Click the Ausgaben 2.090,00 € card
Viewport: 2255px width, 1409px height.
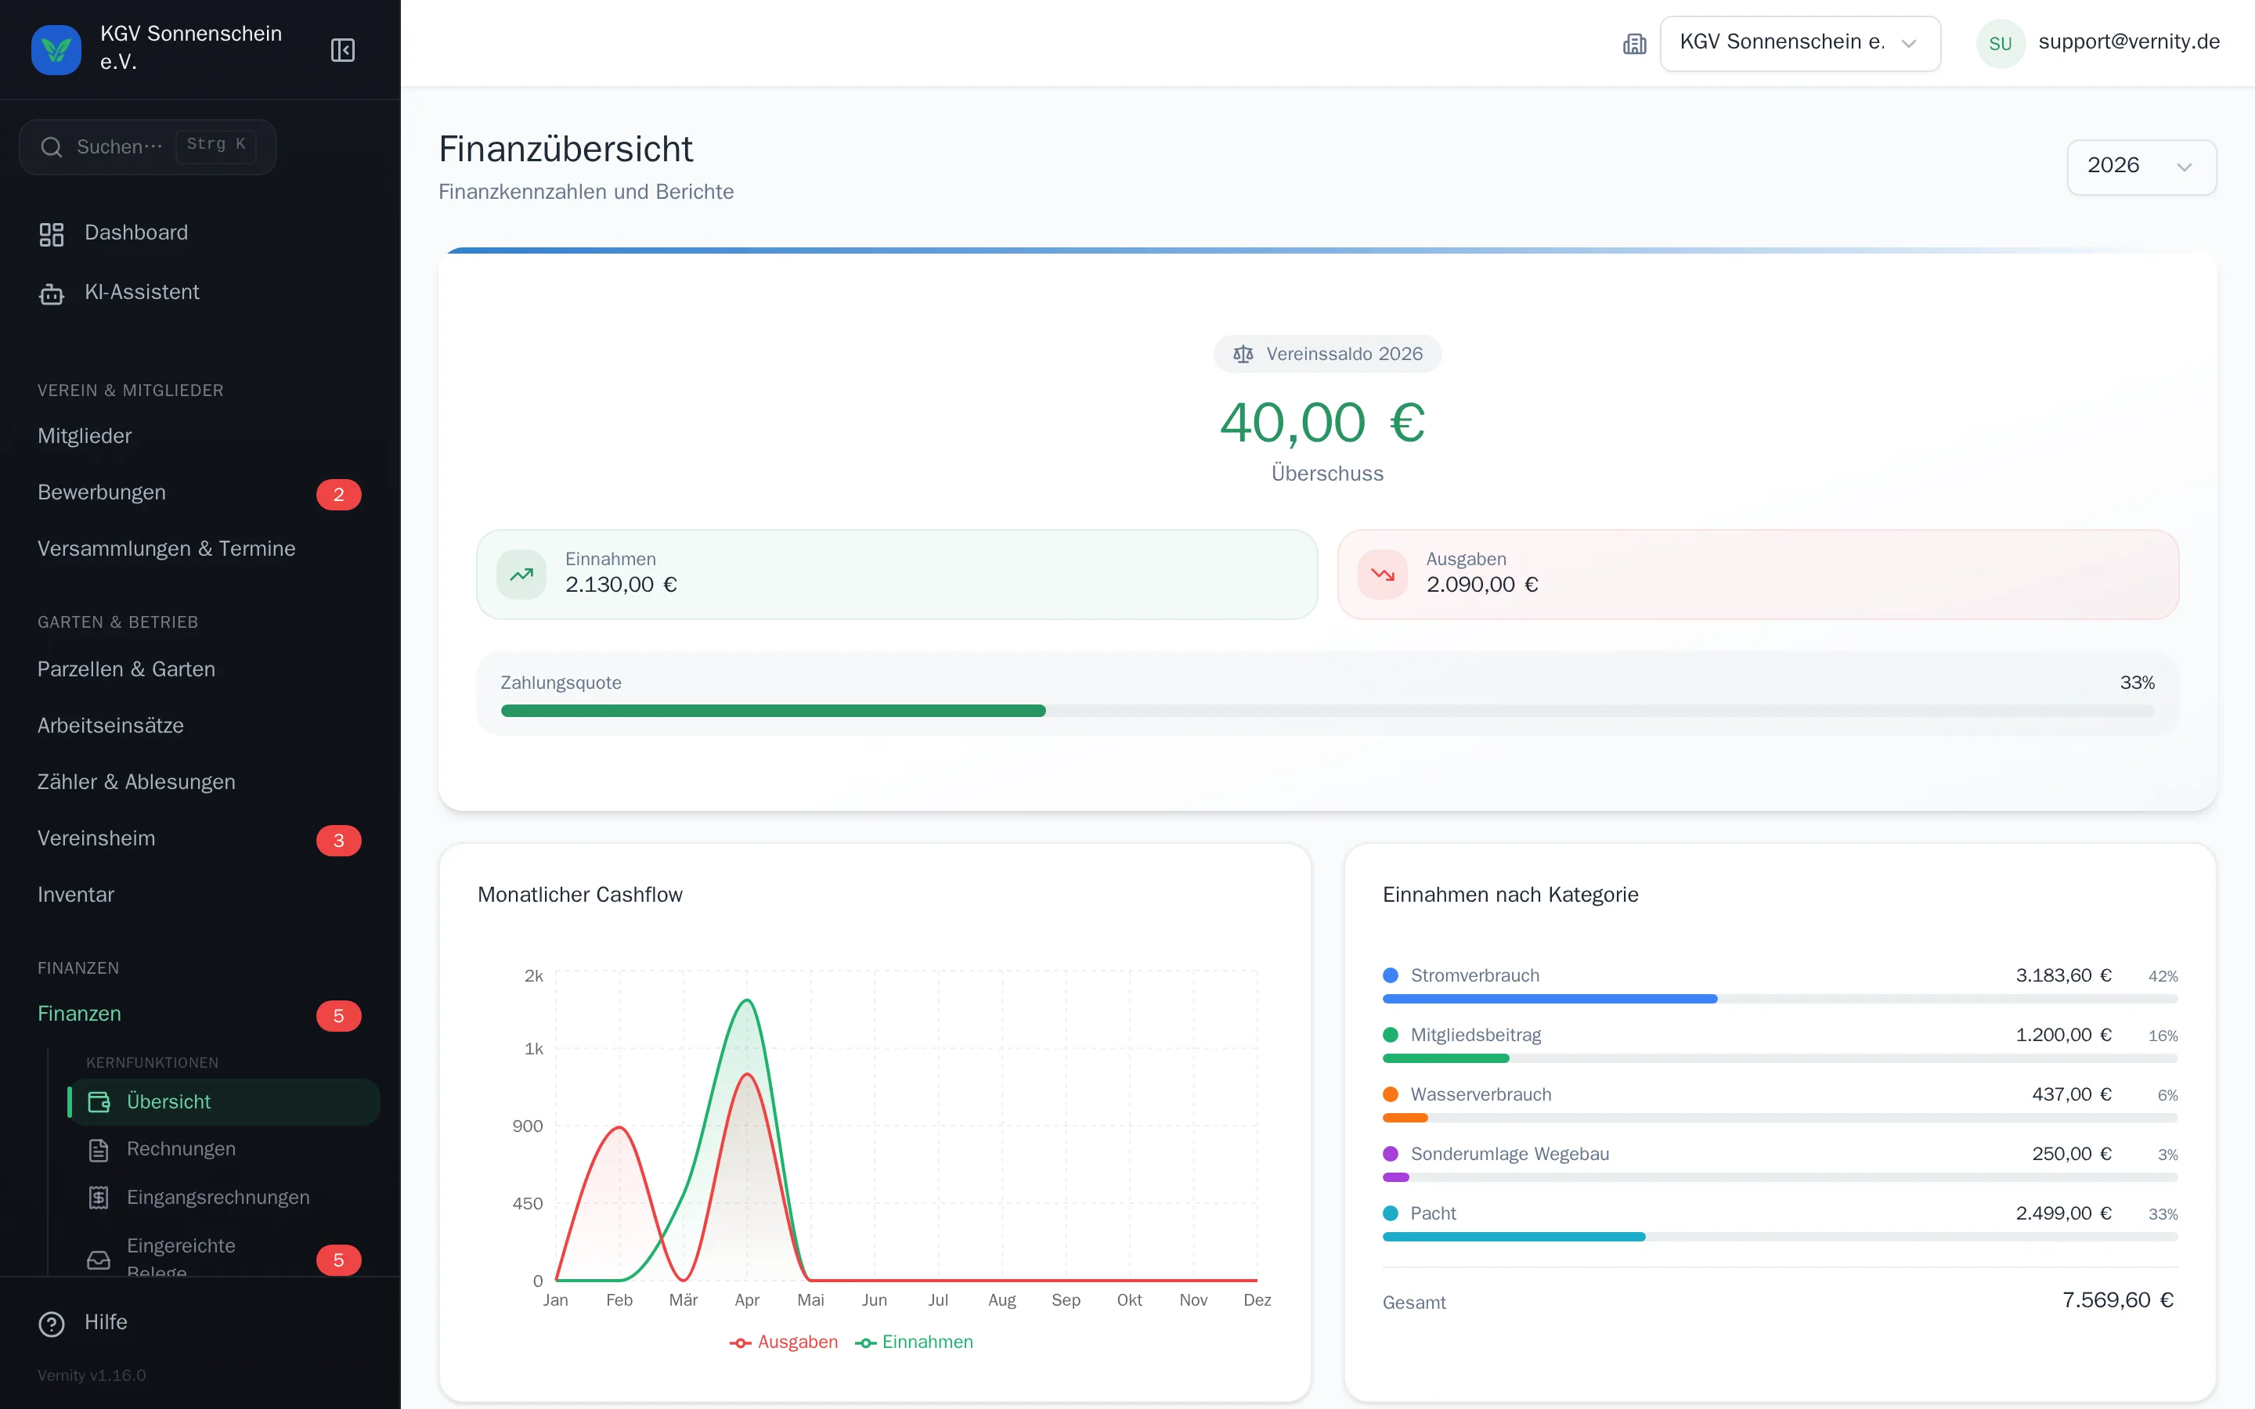[1757, 574]
